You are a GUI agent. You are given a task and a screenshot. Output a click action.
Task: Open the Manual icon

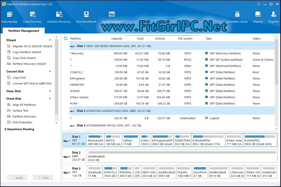[258, 16]
